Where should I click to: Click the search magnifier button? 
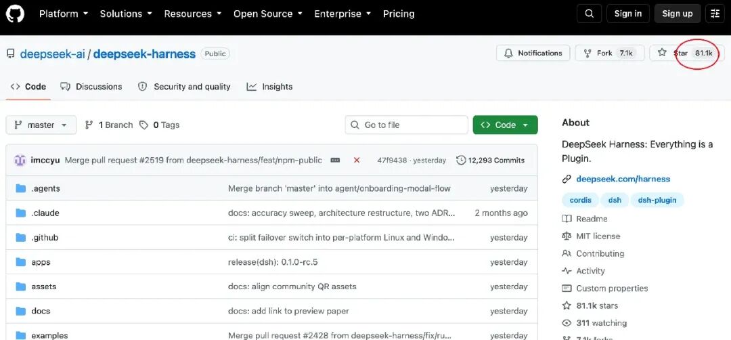(590, 14)
